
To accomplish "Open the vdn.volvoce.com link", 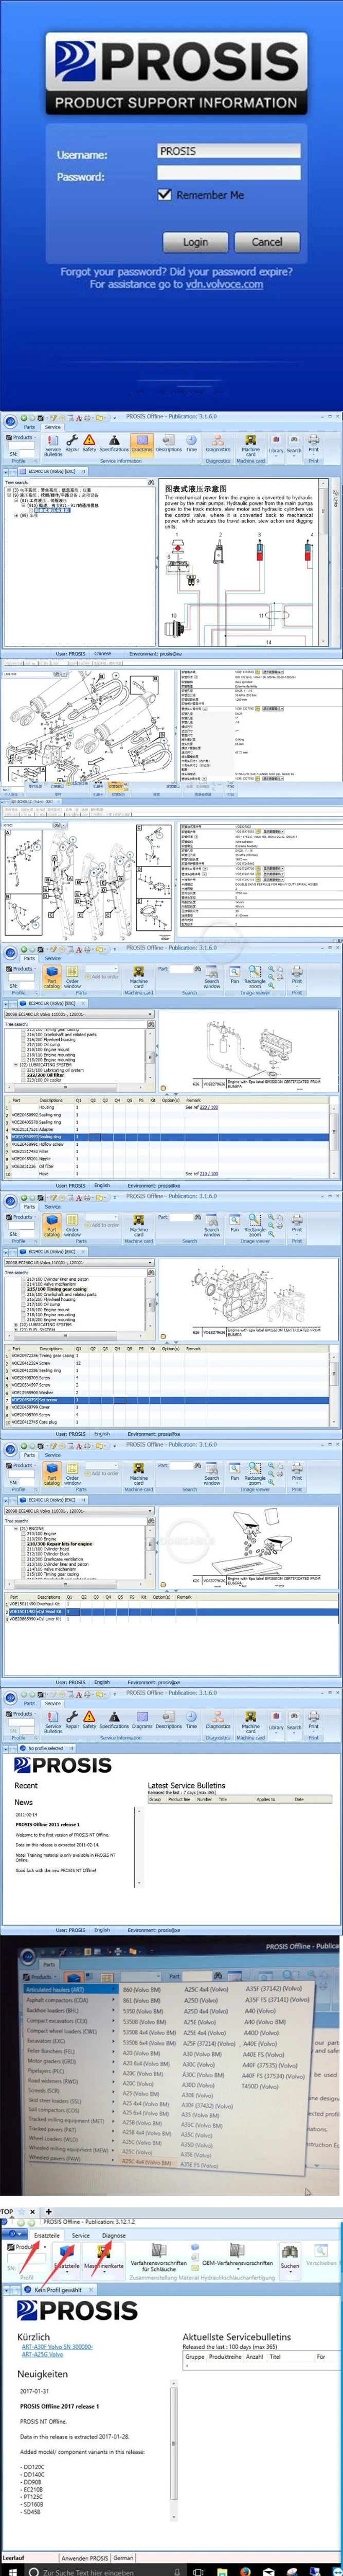I will (224, 284).
